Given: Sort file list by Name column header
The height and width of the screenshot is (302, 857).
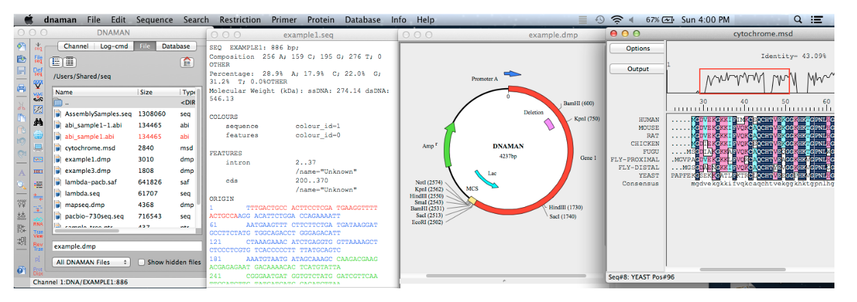Looking at the screenshot, I should pos(94,92).
